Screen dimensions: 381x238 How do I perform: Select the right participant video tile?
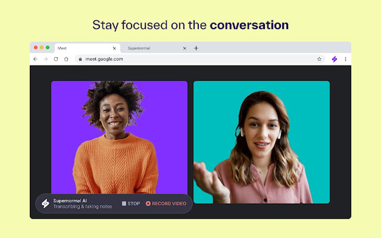pos(261,142)
